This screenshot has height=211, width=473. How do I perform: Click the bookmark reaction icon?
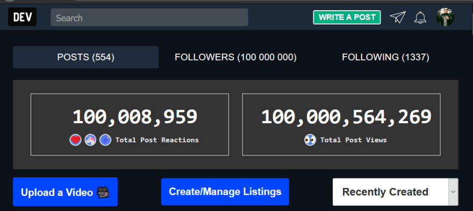[x=105, y=140]
